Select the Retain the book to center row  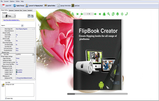[17, 62]
